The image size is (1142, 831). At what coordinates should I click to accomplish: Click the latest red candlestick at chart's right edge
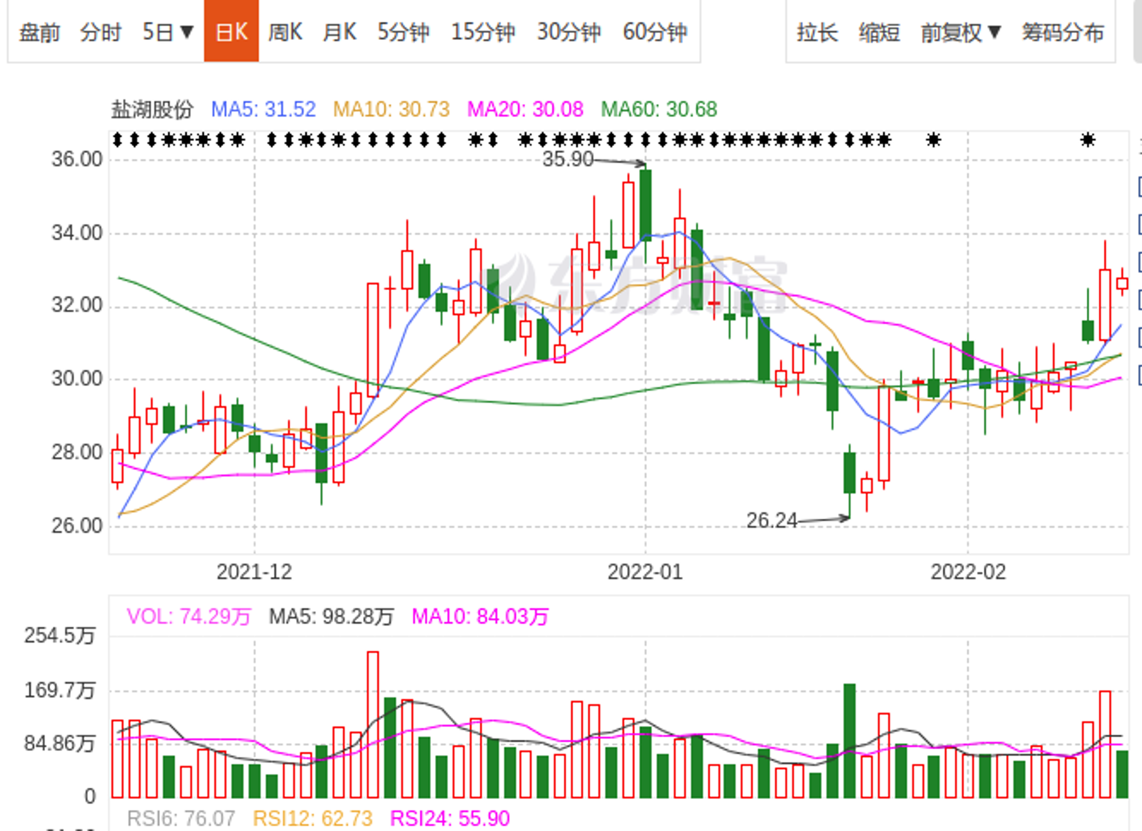coord(1122,283)
